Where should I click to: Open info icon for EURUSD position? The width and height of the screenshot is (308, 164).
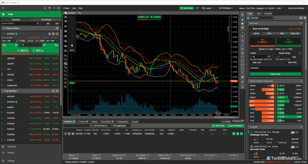tap(66, 133)
